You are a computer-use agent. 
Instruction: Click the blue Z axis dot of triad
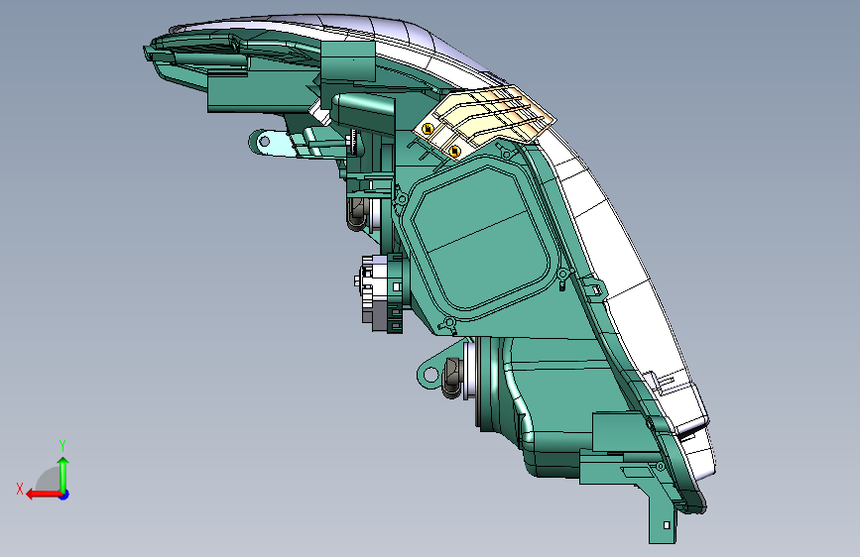[x=64, y=495]
